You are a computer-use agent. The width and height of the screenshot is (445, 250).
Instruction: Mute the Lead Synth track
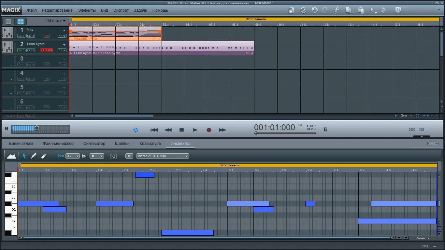pyautogui.click(x=31, y=50)
